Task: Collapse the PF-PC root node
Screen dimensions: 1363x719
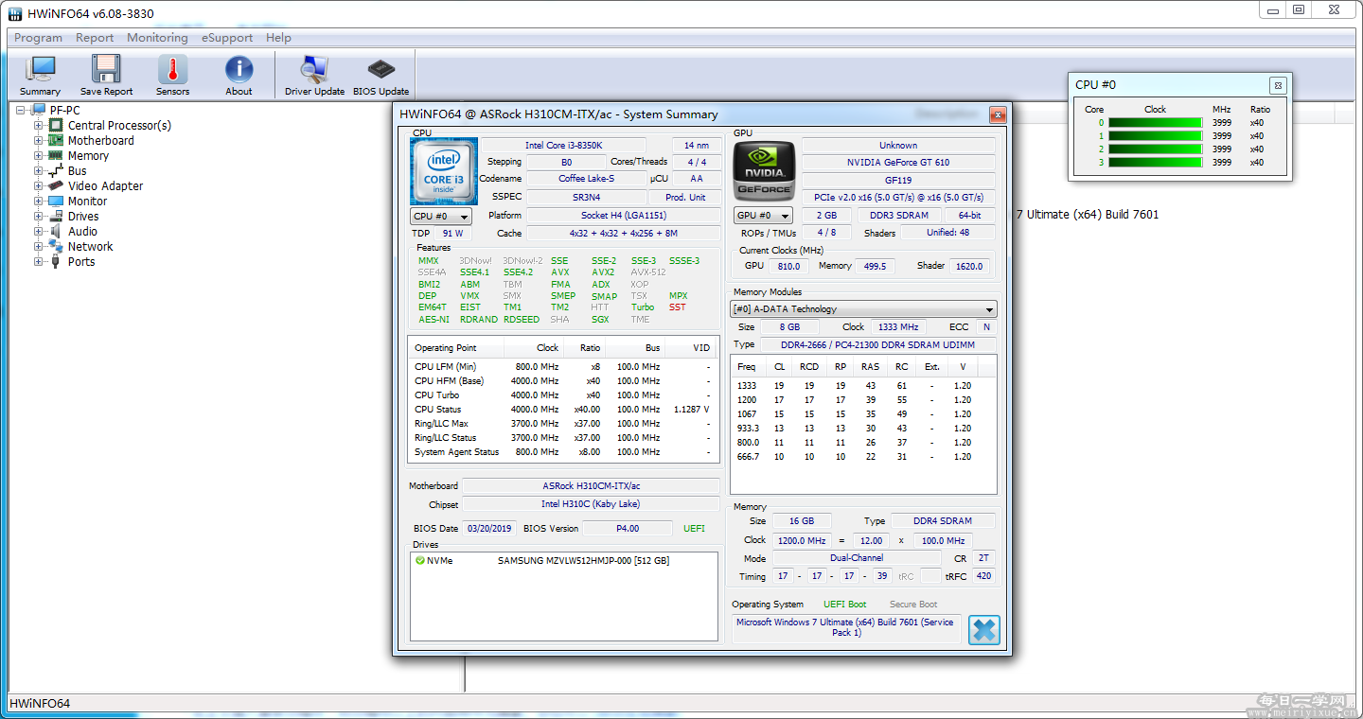Action: 22,110
